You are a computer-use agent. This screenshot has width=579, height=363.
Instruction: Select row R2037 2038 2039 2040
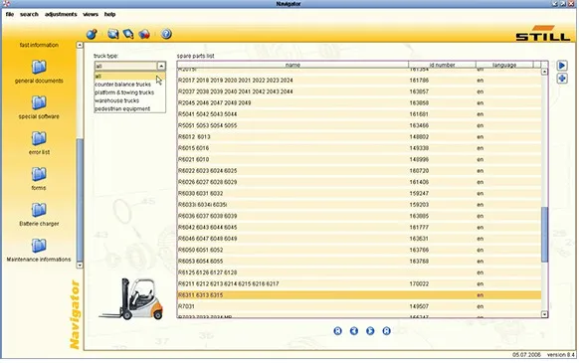point(359,91)
